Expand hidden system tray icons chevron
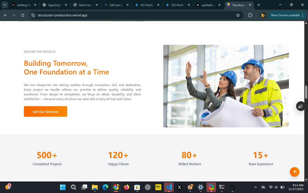The image size is (308, 193). click(255, 187)
